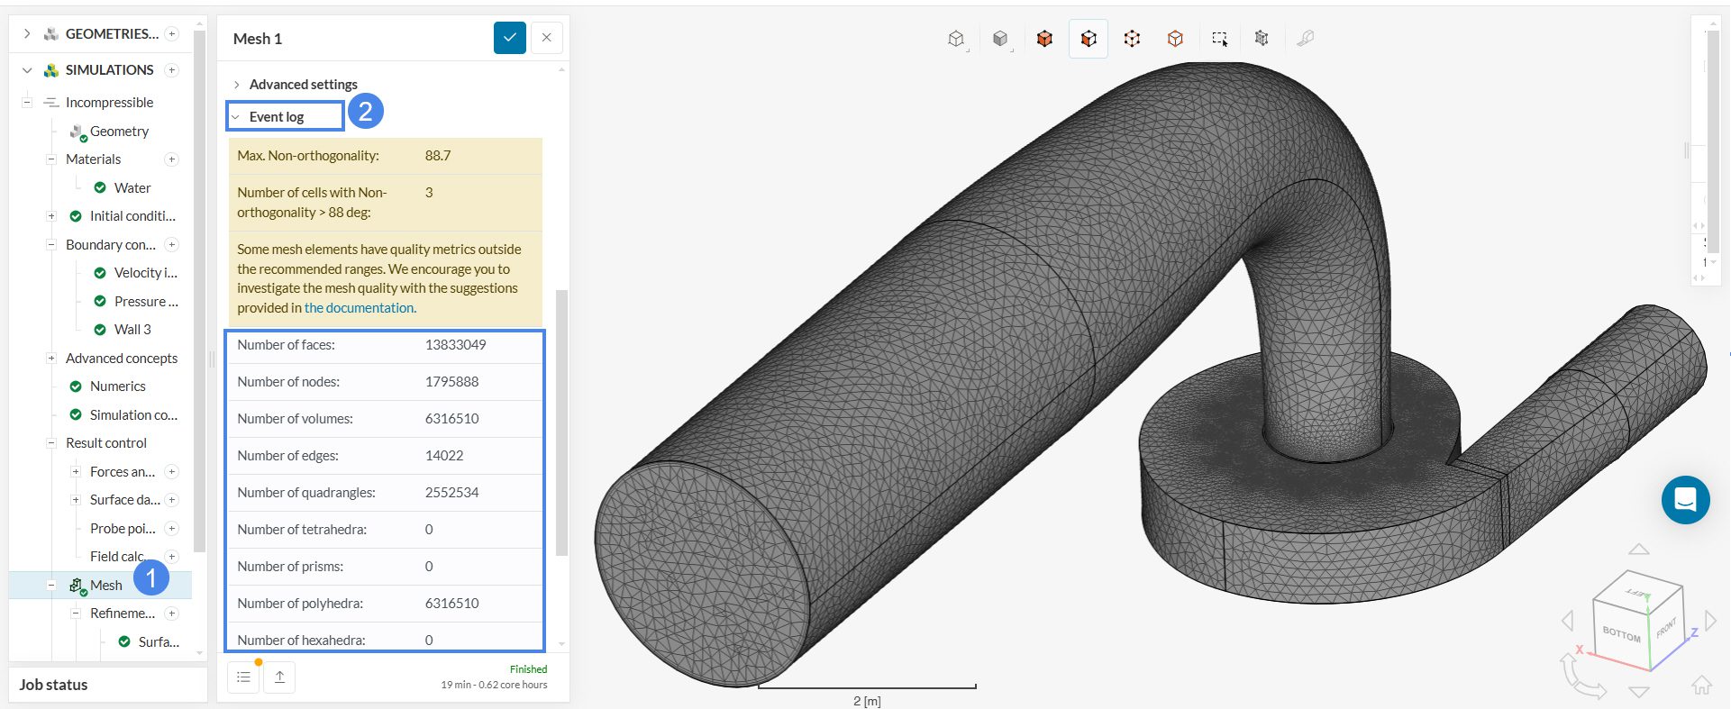Collapse the SIMULATIONS tree section
Image resolution: width=1731 pixels, height=709 pixels.
[x=27, y=70]
